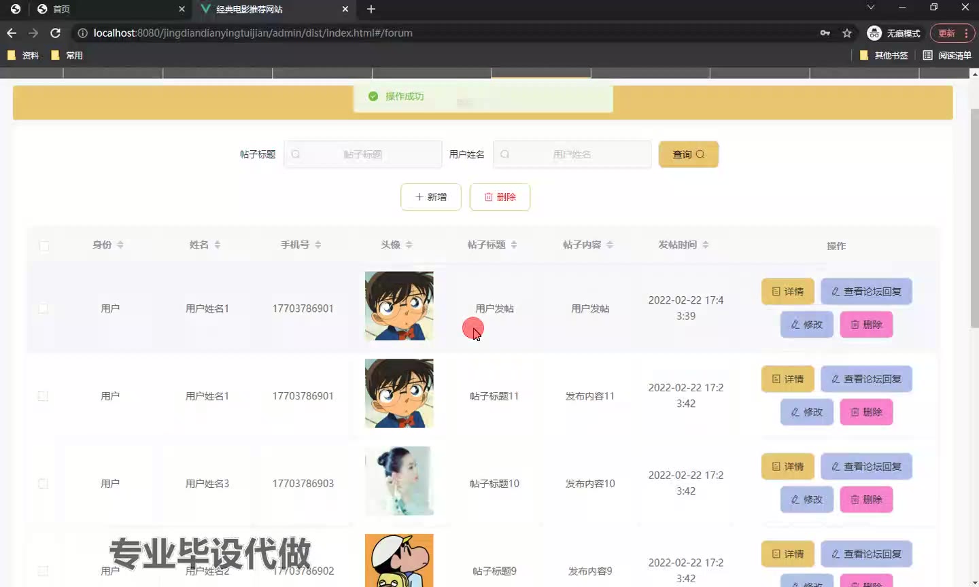Open the 其他书签 folder
Image resolution: width=979 pixels, height=587 pixels.
click(884, 55)
